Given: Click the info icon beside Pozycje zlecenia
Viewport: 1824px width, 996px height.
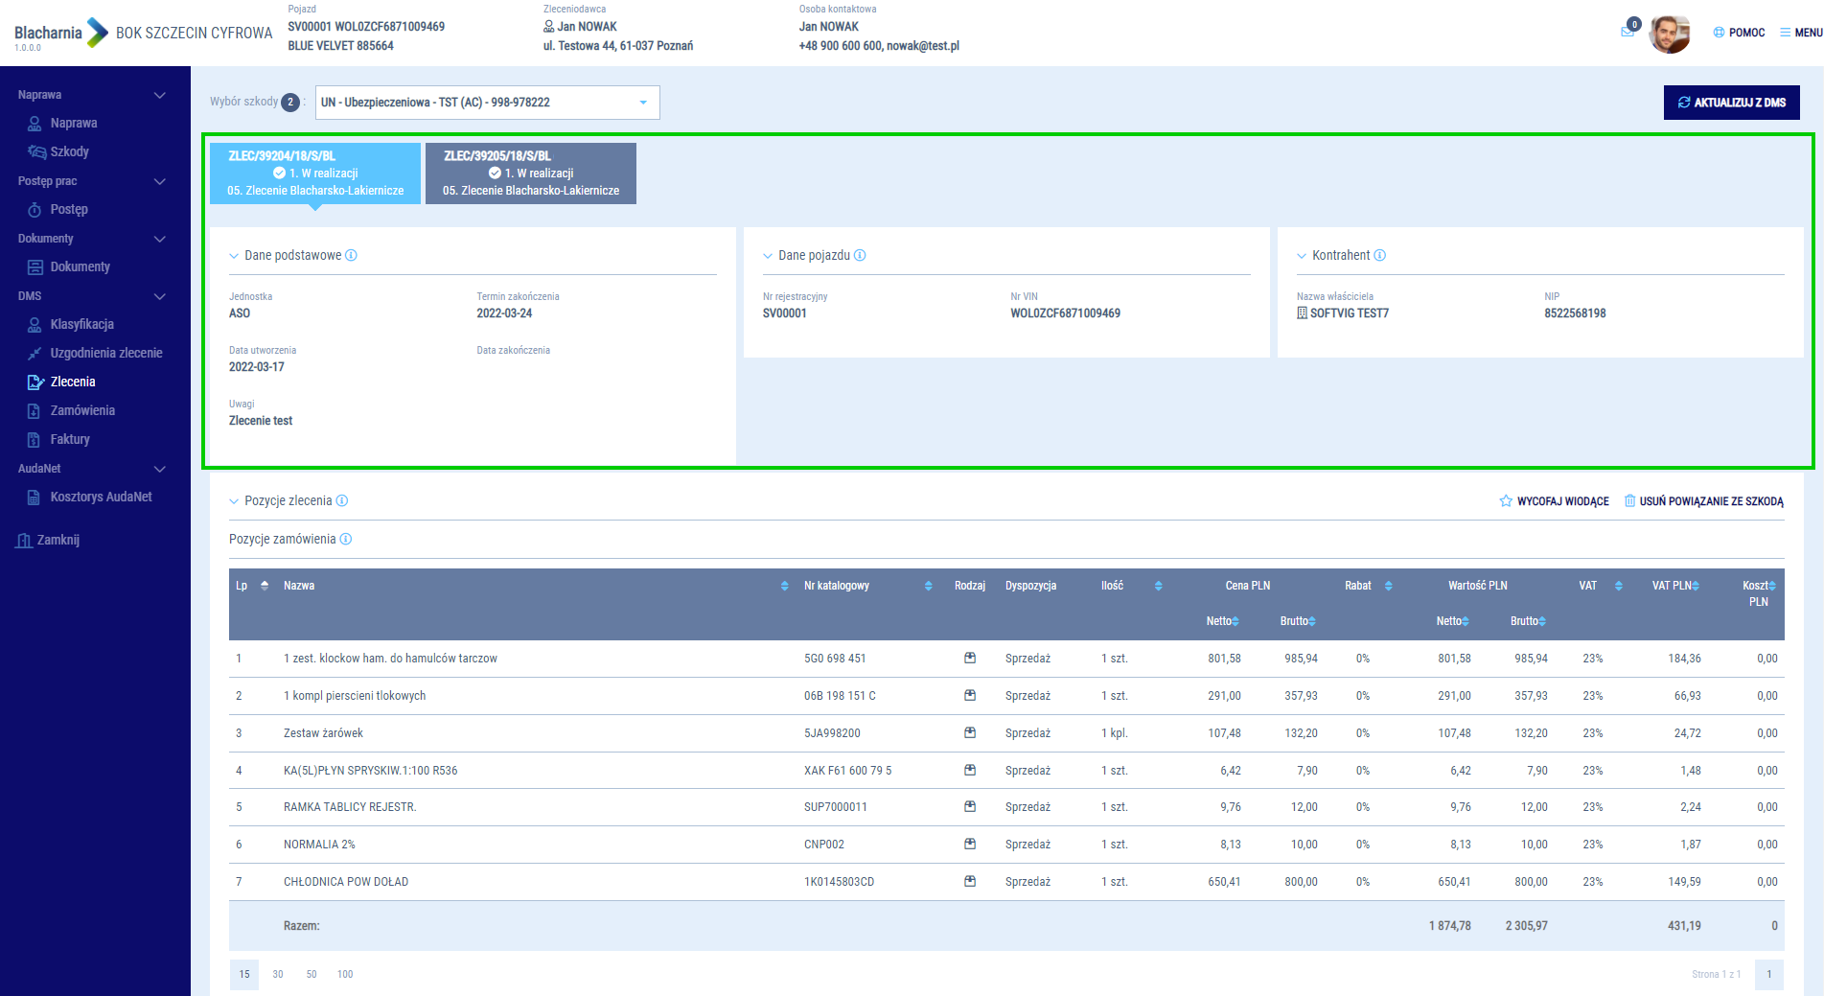Looking at the screenshot, I should (342, 500).
